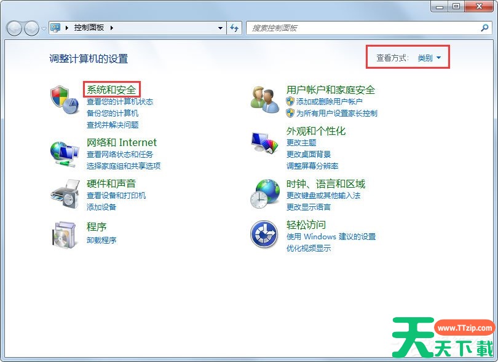Click the 更改键盘或其他输入法 link

323,195
